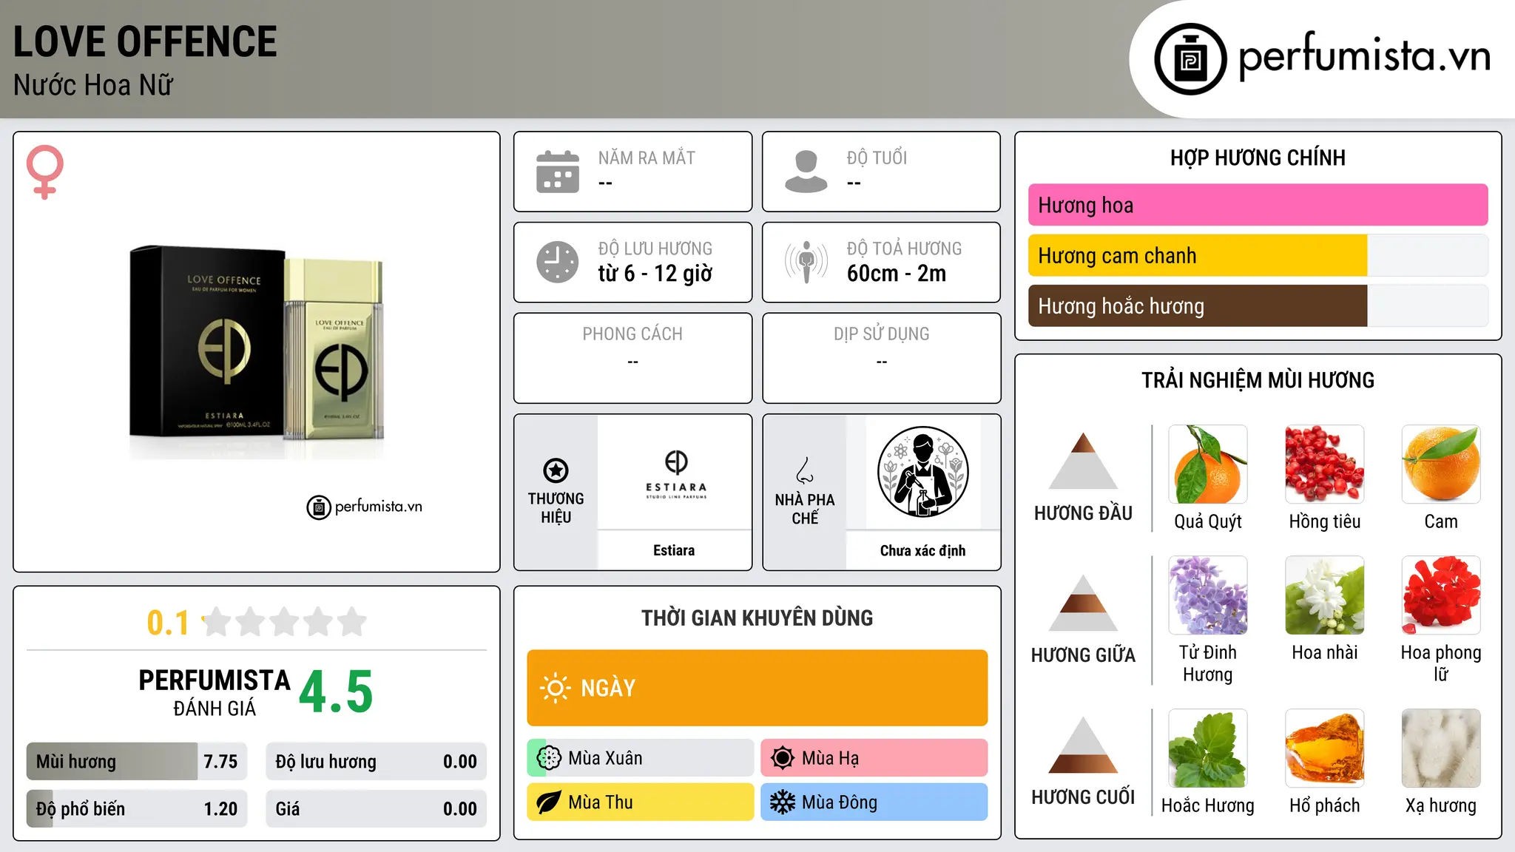This screenshot has width=1515, height=852.
Task: Click the brown Hương hoắc hương accord bar
Action: tap(1258, 306)
